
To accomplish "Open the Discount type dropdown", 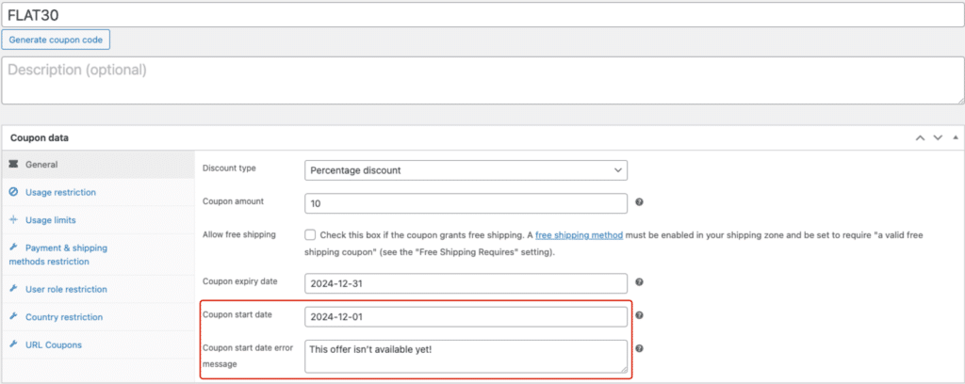I will (466, 170).
